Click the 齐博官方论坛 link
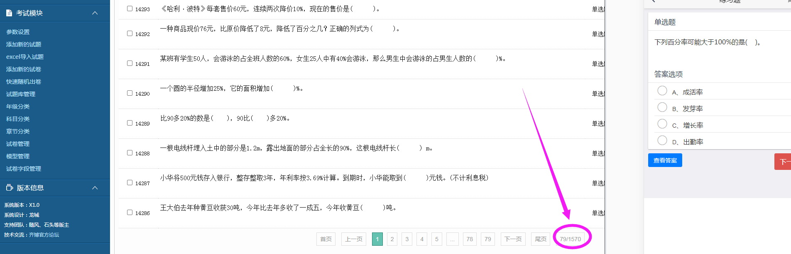The height and width of the screenshot is (254, 791). click(44, 235)
